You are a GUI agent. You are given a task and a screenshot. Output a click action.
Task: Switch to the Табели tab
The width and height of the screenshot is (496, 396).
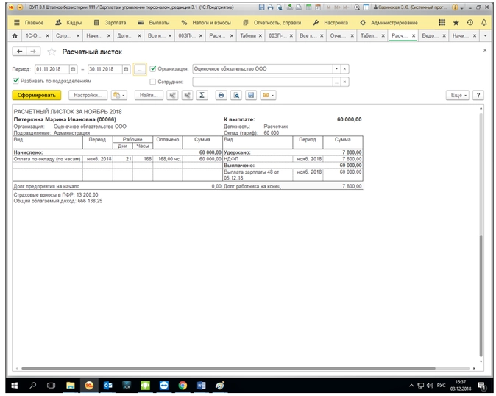click(248, 36)
